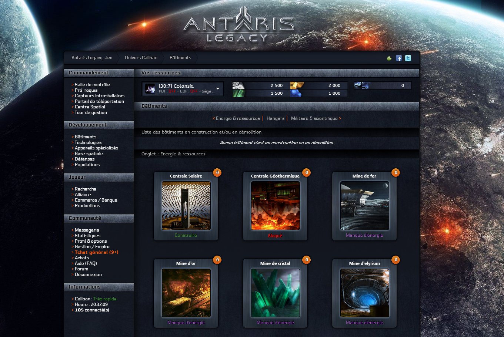Click the level badge on Mine d'elyrium

point(396,260)
